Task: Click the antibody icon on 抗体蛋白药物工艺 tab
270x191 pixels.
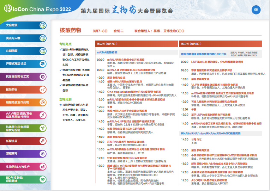Action: tap(43, 76)
